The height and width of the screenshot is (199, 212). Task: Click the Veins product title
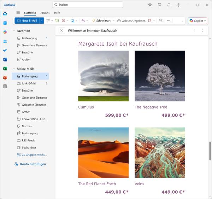(140, 184)
